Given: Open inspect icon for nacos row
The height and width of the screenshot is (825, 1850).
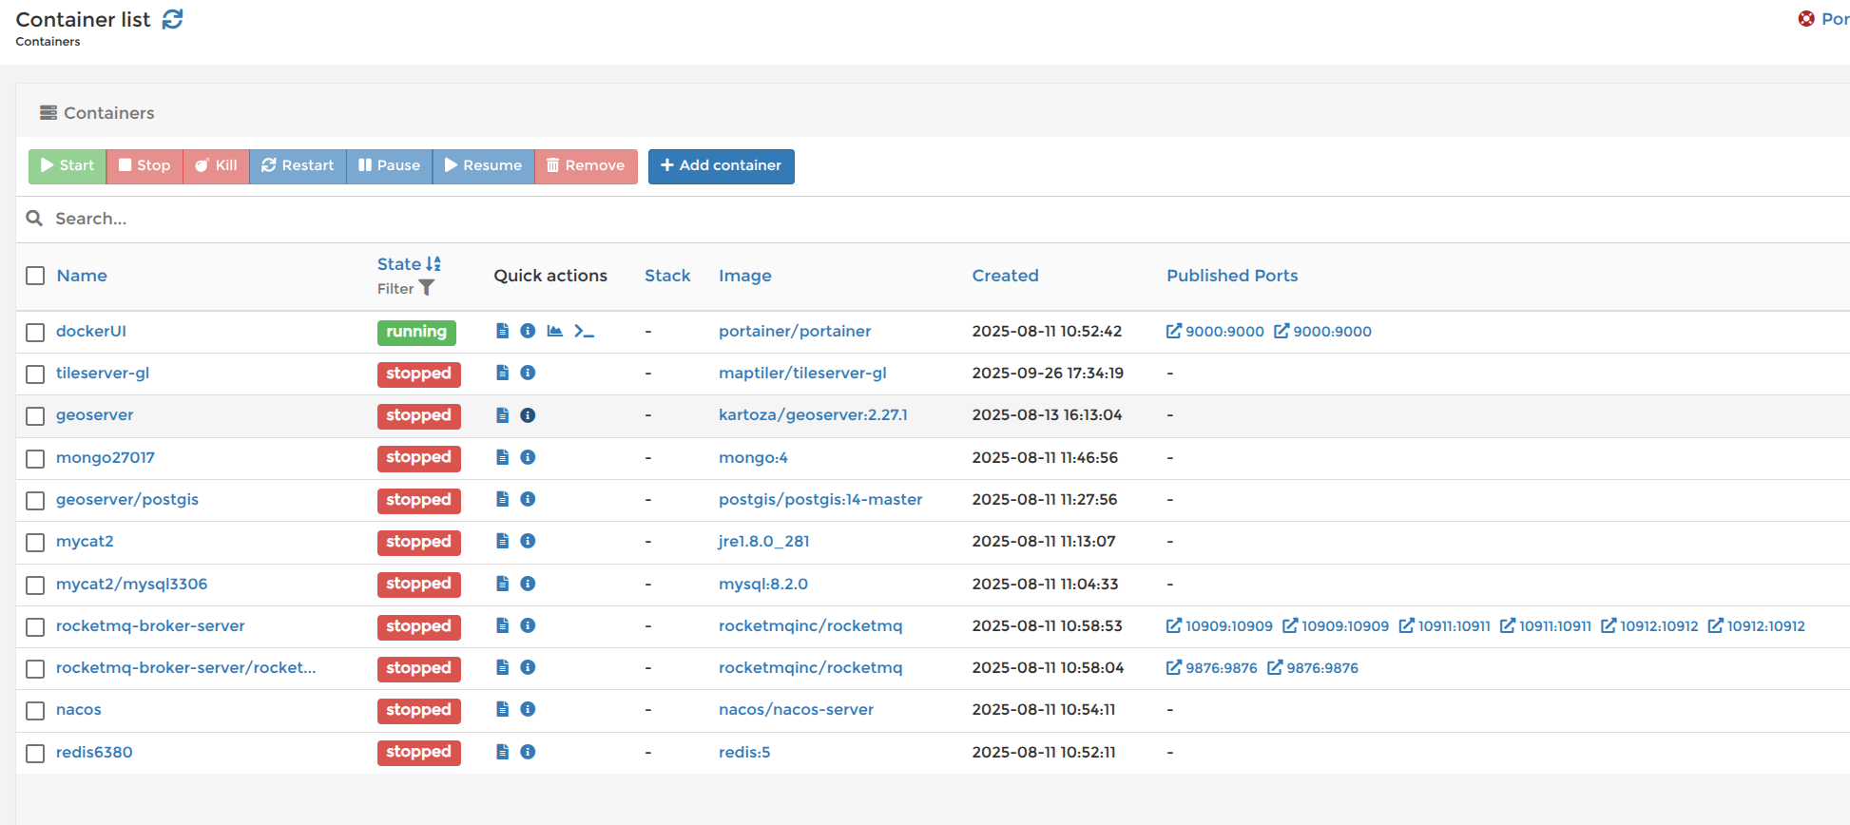Looking at the screenshot, I should pyautogui.click(x=528, y=709).
